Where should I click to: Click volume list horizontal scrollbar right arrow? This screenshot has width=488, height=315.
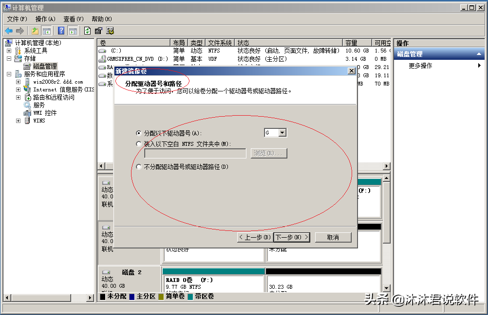[387, 166]
